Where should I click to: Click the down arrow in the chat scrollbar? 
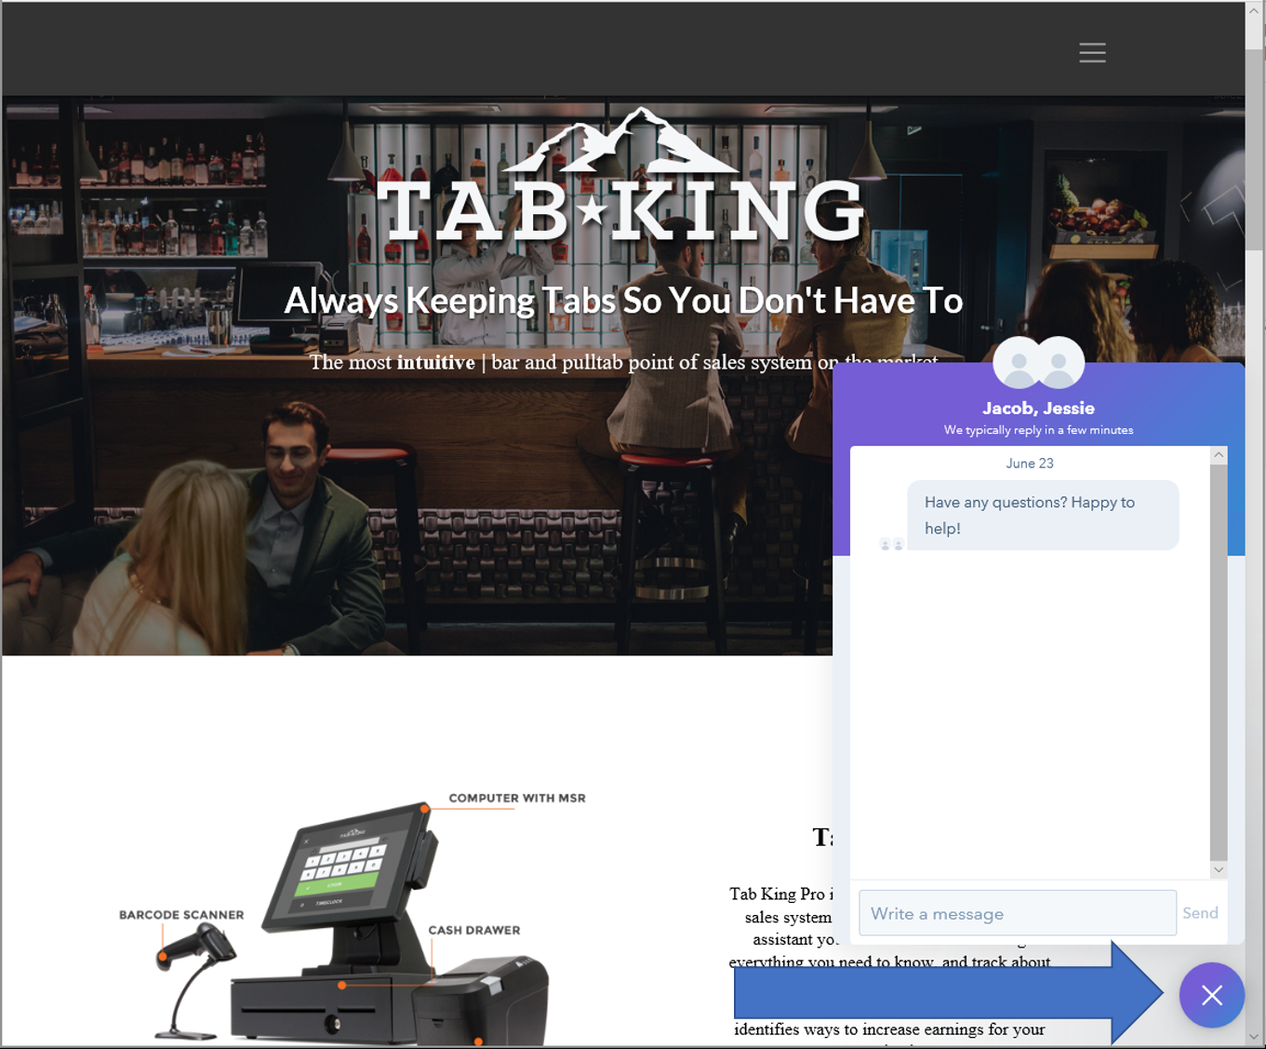click(1219, 868)
